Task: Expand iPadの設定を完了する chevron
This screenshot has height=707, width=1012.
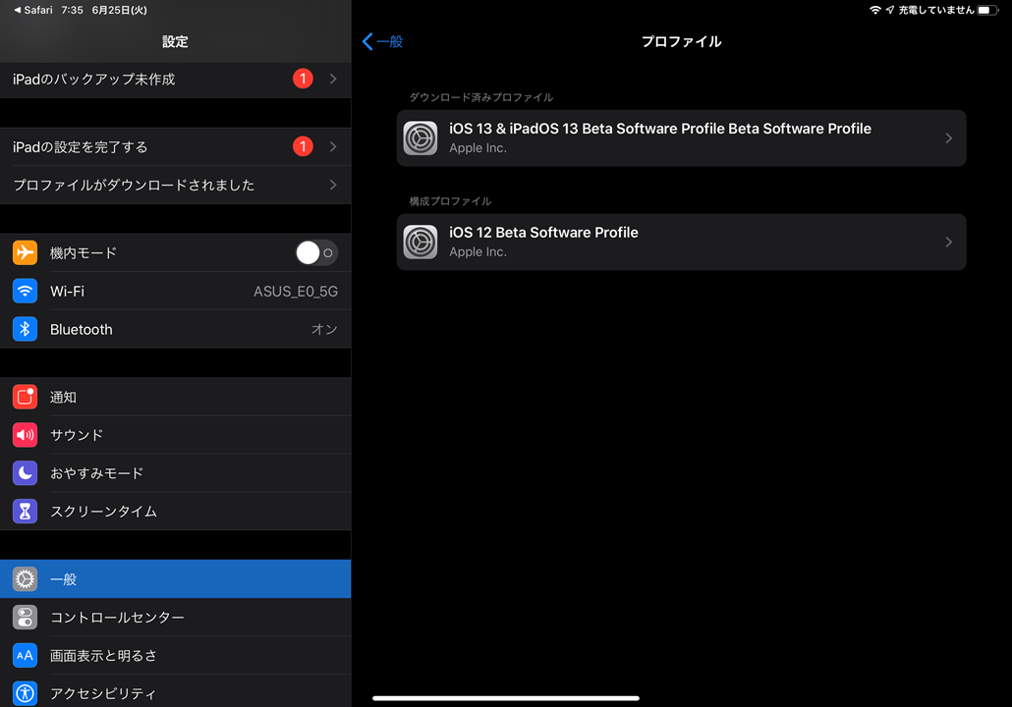Action: (333, 146)
